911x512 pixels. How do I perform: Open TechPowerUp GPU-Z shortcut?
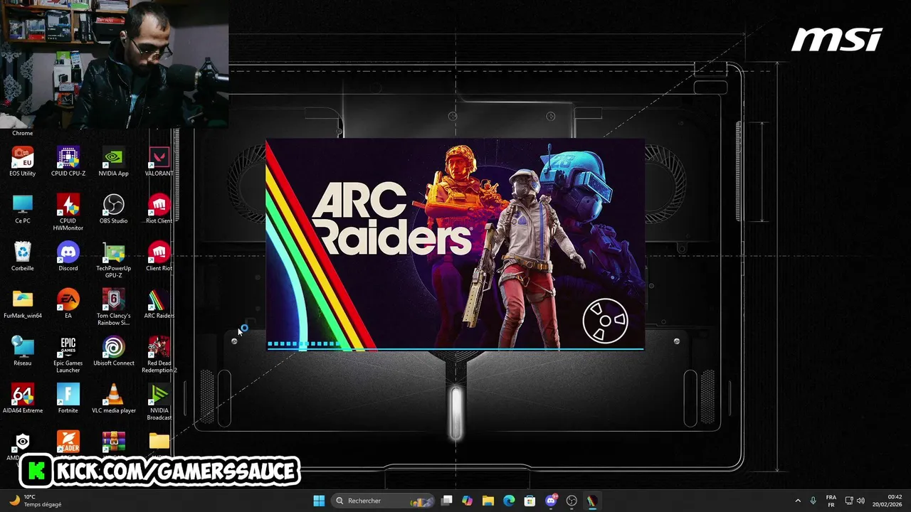point(113,260)
